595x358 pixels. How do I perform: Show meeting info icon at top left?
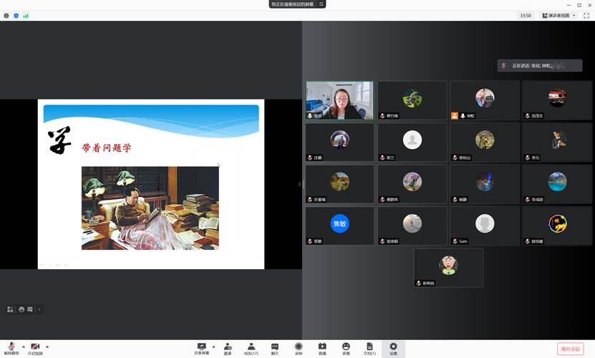pyautogui.click(x=6, y=15)
